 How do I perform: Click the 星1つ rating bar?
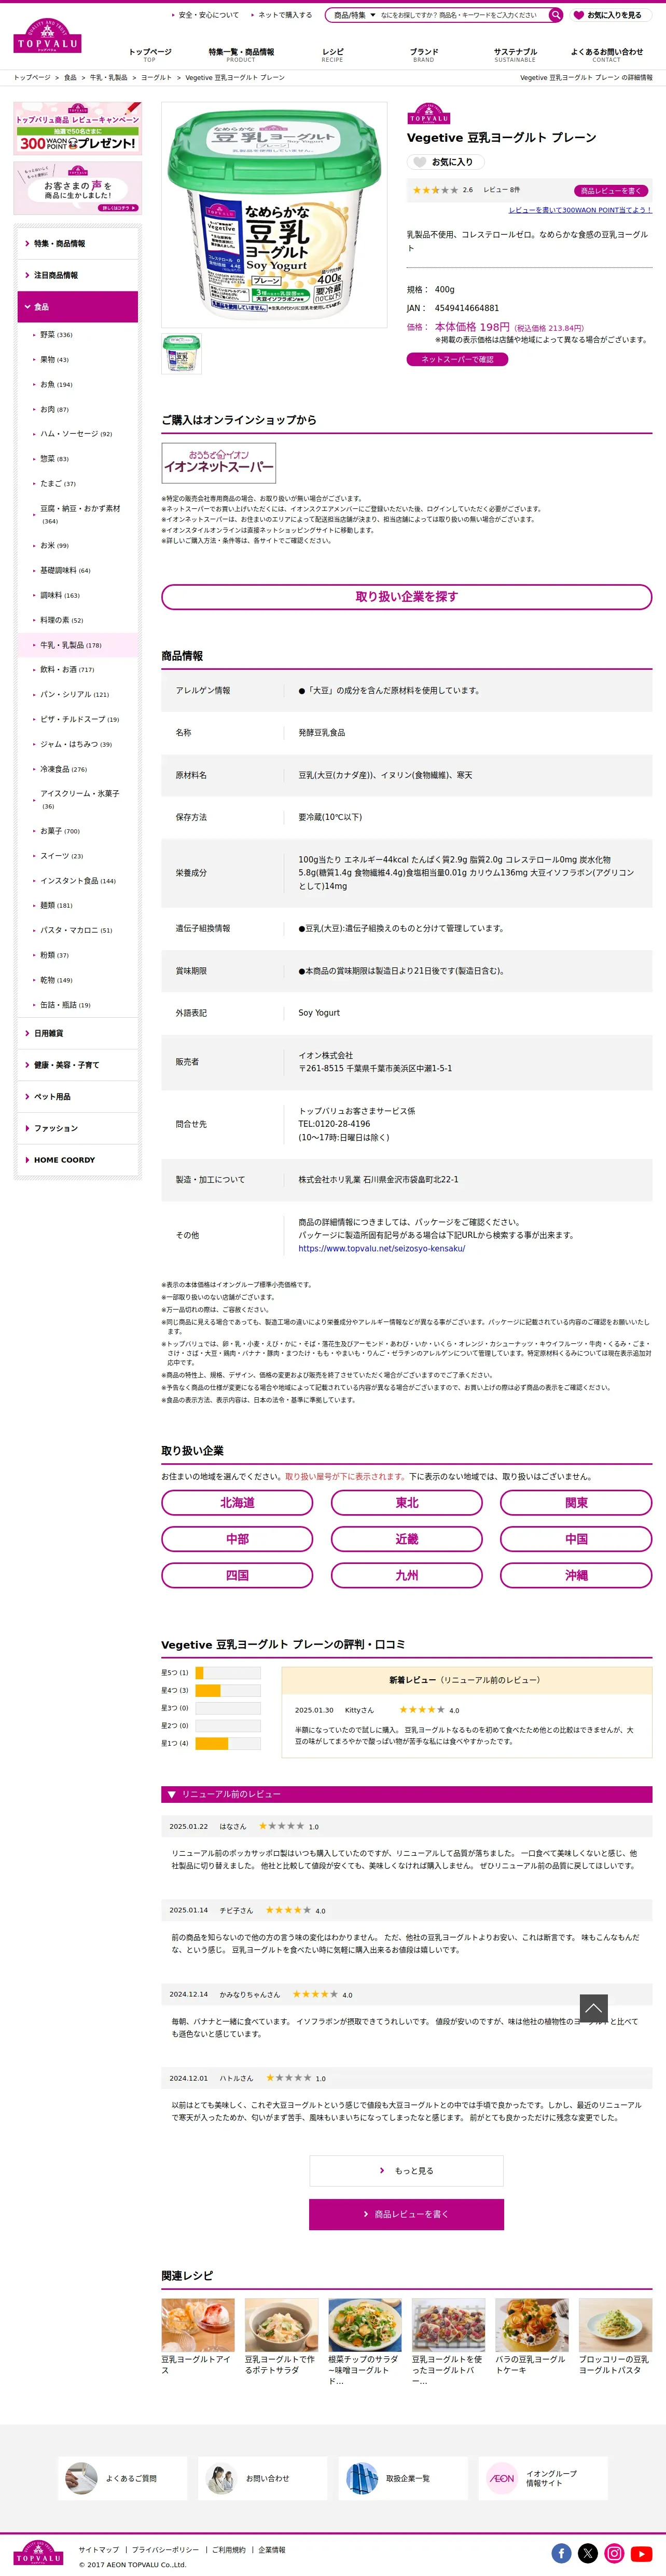pyautogui.click(x=228, y=1743)
